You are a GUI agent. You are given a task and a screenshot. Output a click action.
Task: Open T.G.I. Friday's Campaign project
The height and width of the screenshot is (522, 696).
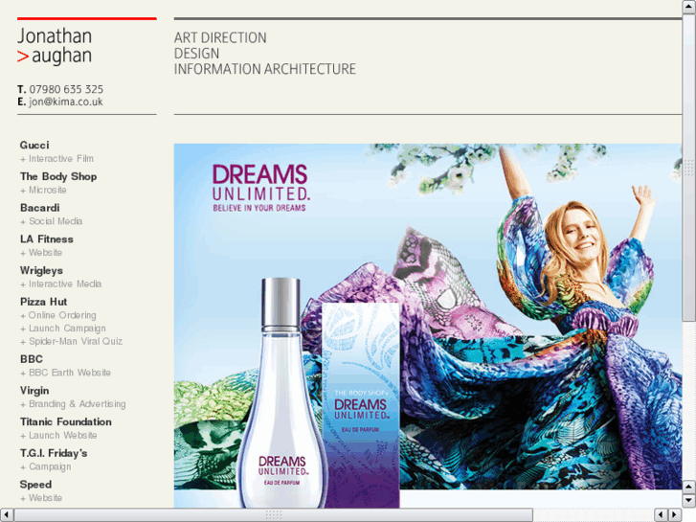pos(46,466)
